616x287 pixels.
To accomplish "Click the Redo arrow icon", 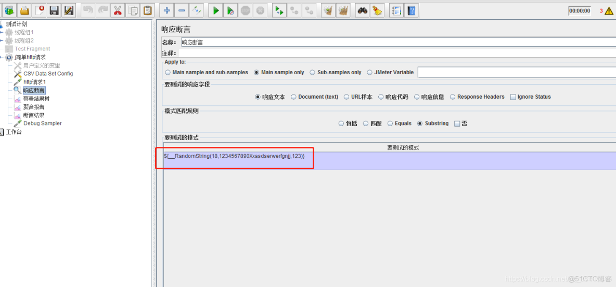I will click(102, 10).
